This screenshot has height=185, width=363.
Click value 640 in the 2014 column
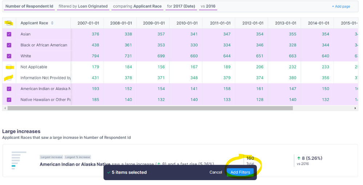click(x=326, y=56)
